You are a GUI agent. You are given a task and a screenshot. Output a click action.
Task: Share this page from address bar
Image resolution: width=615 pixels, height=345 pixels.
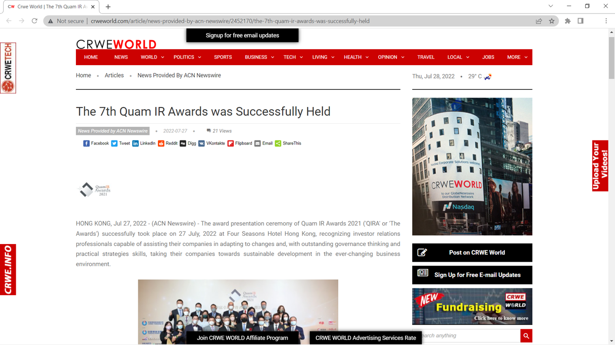[539, 21]
